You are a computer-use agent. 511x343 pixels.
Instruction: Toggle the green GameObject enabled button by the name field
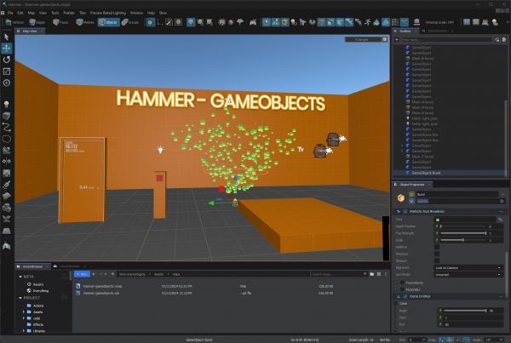411,194
